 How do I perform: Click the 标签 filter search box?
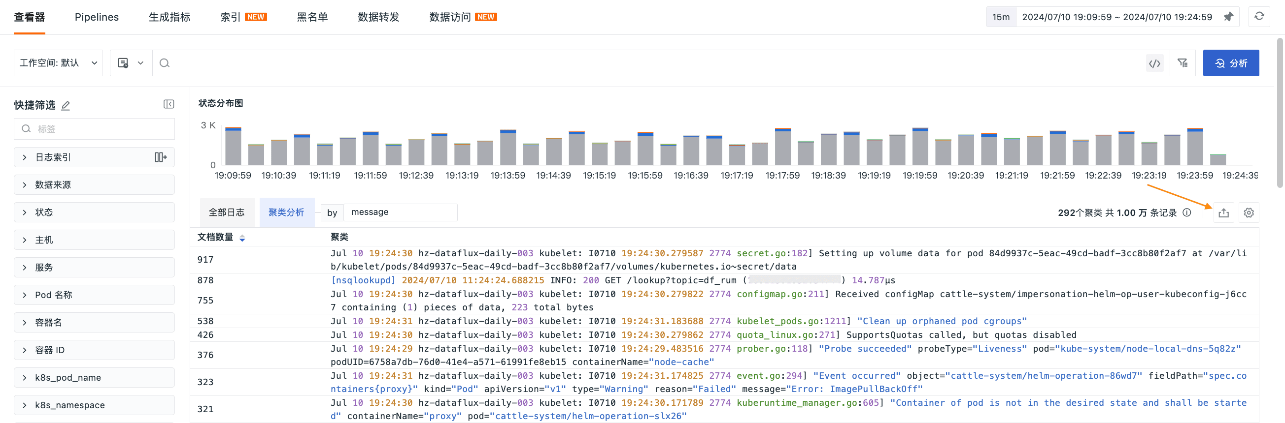94,129
